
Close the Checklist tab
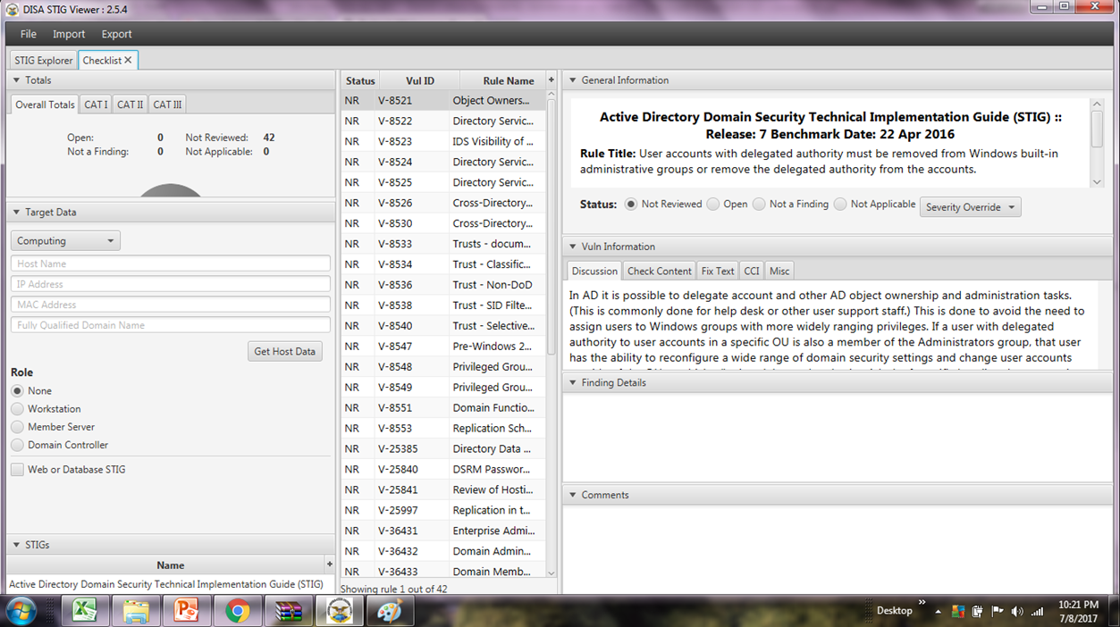click(128, 60)
